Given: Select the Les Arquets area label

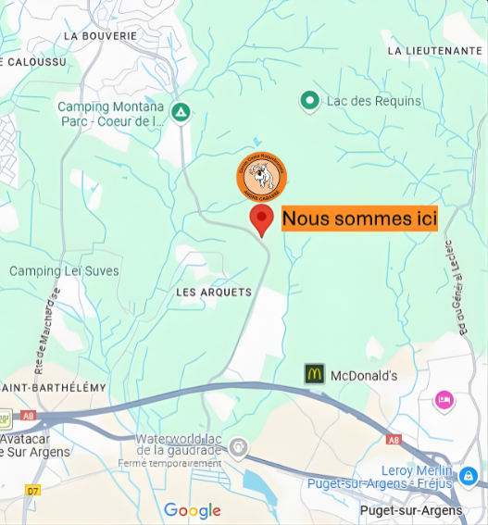Looking at the screenshot, I should tap(214, 293).
